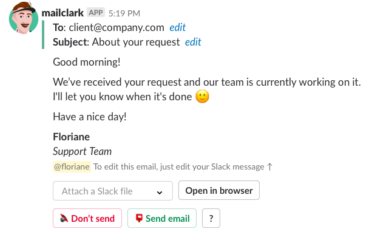Click the client@company.com email address
Screen dimensions: 378x240
[x=116, y=27]
